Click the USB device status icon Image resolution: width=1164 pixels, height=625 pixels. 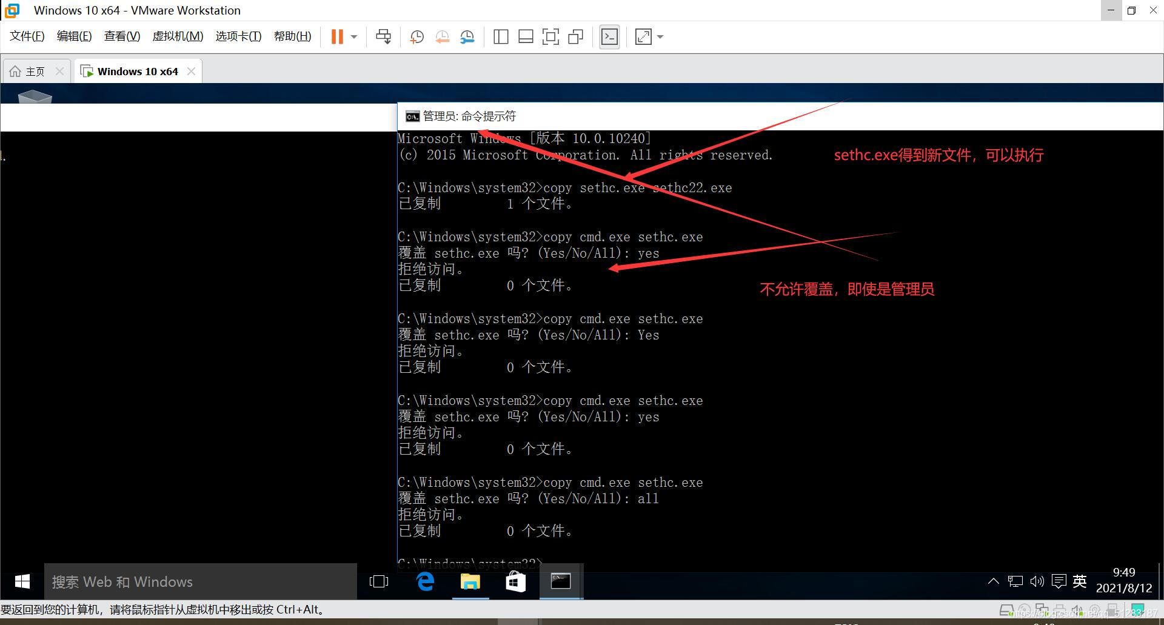click(x=1112, y=610)
